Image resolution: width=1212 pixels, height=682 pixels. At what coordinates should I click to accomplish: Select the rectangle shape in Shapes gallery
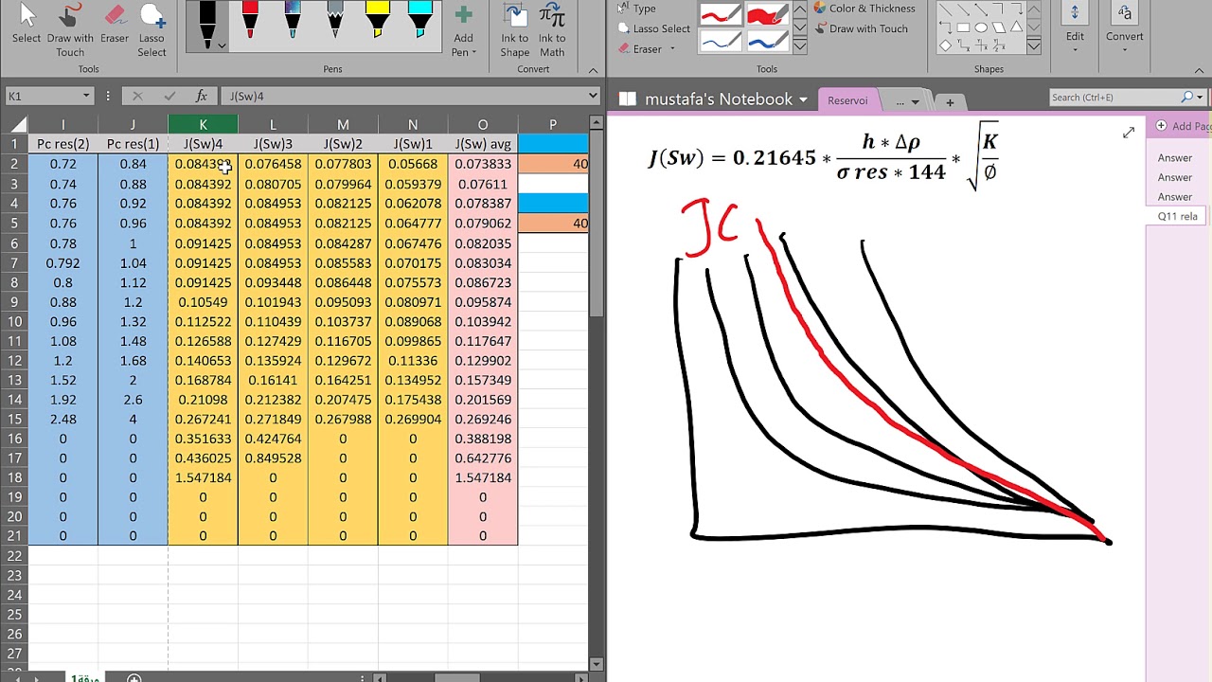[963, 27]
